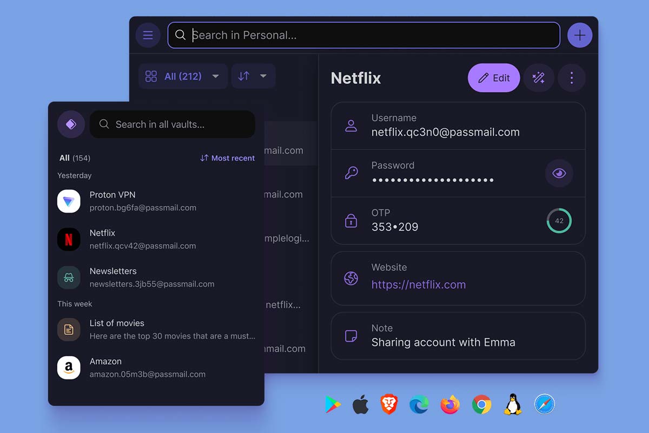Click the Proton Pass diamond logo icon
Viewport: 649px width, 433px height.
[x=71, y=124]
